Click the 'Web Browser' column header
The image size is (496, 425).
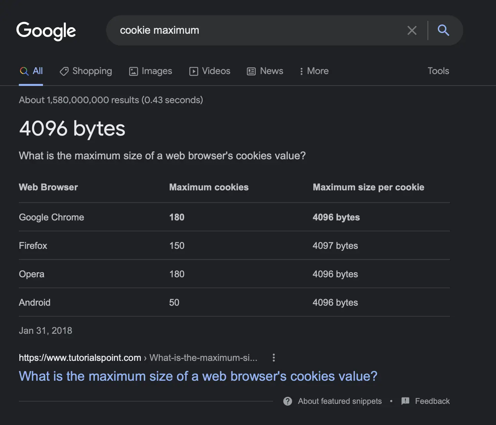(x=48, y=187)
